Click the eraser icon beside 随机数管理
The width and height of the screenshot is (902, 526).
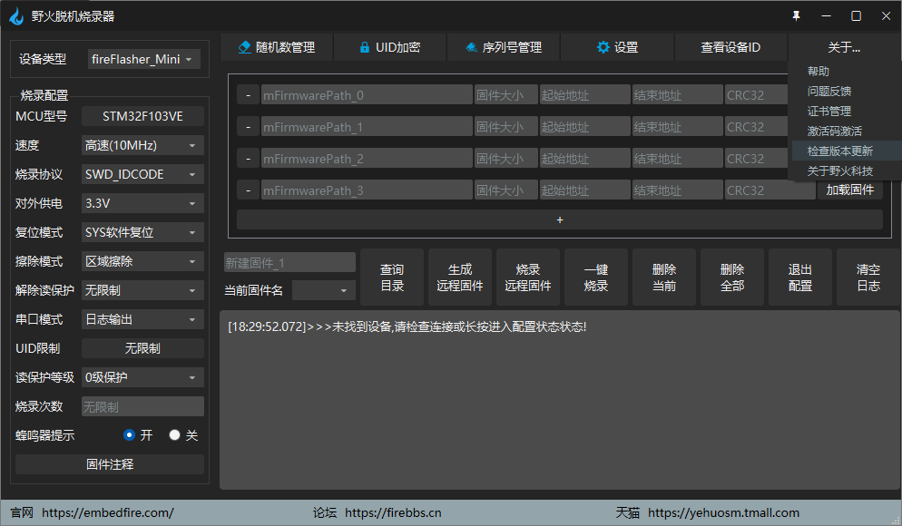tap(244, 47)
